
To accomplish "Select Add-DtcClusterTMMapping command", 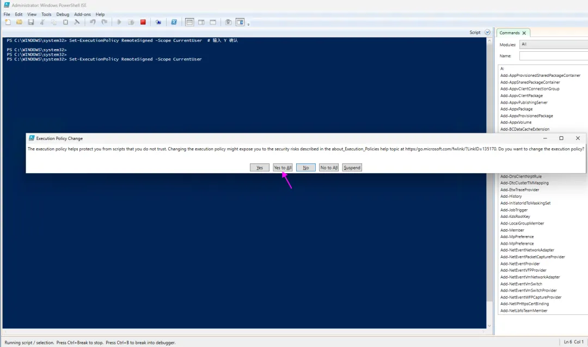I will [x=524, y=183].
